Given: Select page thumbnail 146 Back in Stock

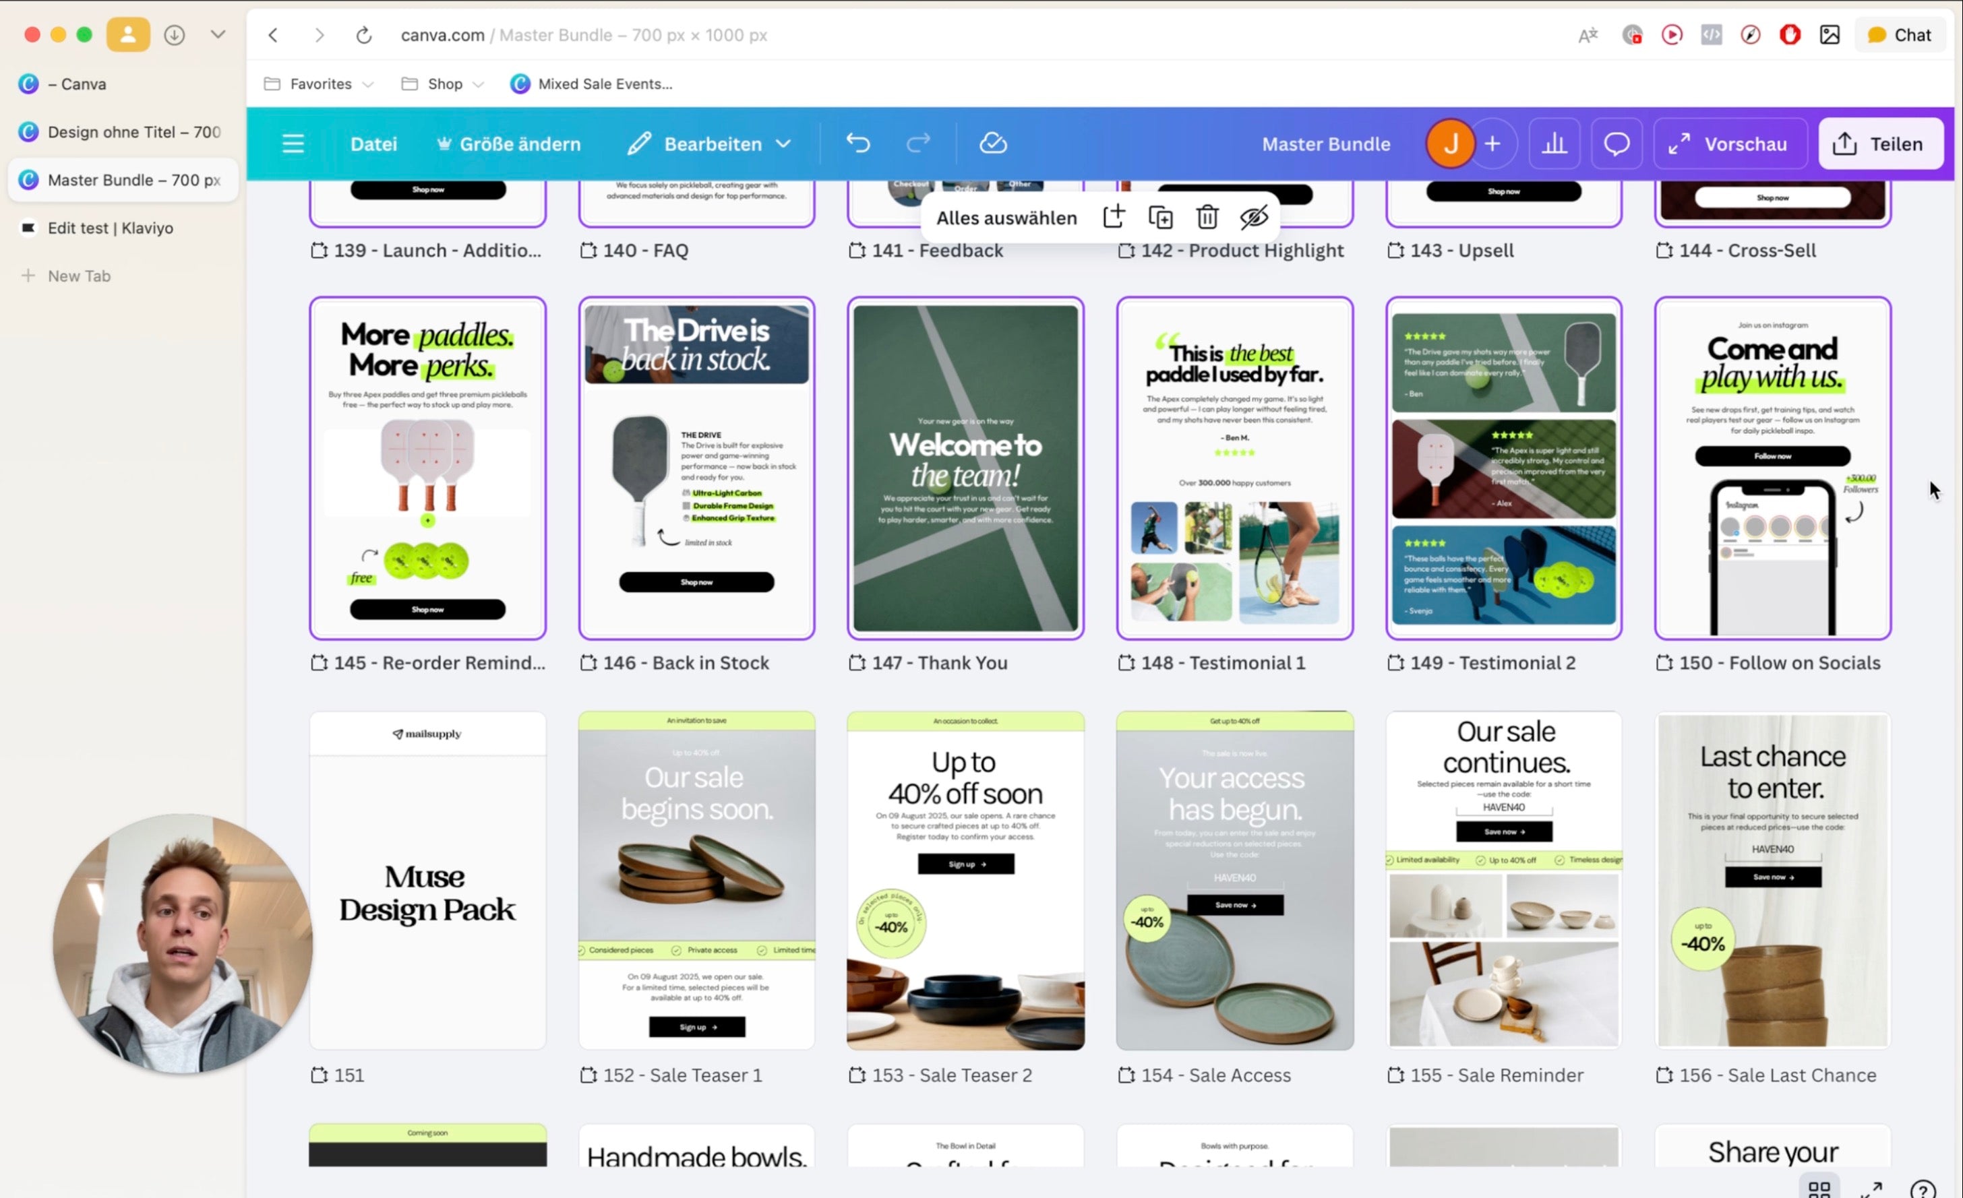Looking at the screenshot, I should click(696, 468).
